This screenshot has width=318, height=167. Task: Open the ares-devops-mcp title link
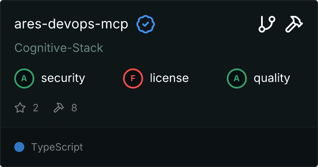click(71, 25)
